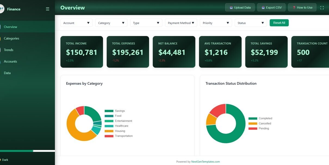Enter fullscreen mode via the corner brackets icon
Viewport: 329px width, 165px height.
[322, 8]
